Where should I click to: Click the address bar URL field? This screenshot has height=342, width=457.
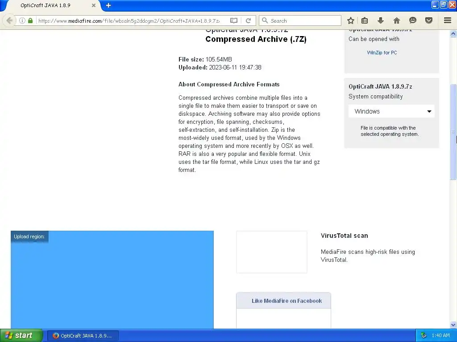[x=132, y=20]
